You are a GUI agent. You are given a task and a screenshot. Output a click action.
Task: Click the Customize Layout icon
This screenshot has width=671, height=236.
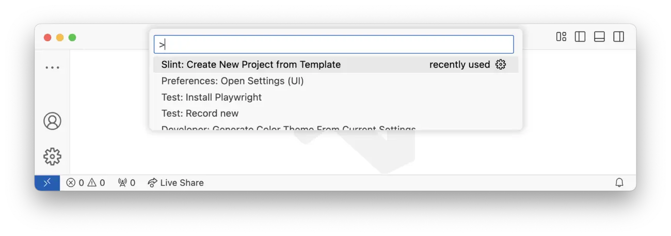(x=561, y=37)
